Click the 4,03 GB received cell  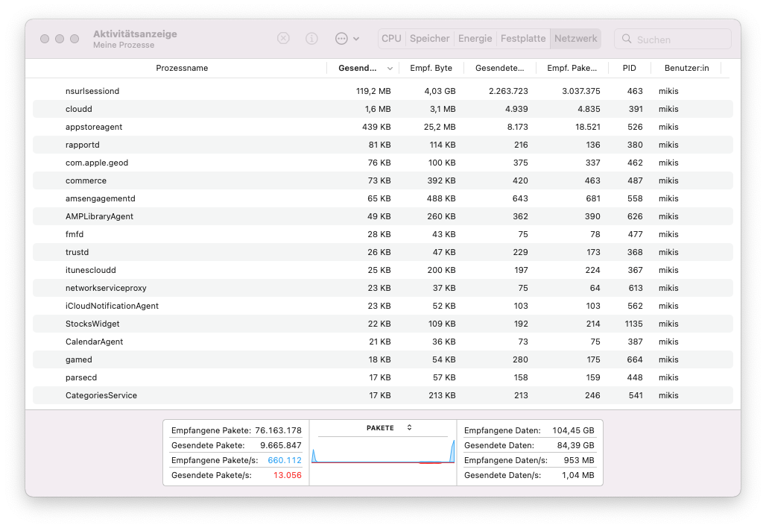pos(440,91)
